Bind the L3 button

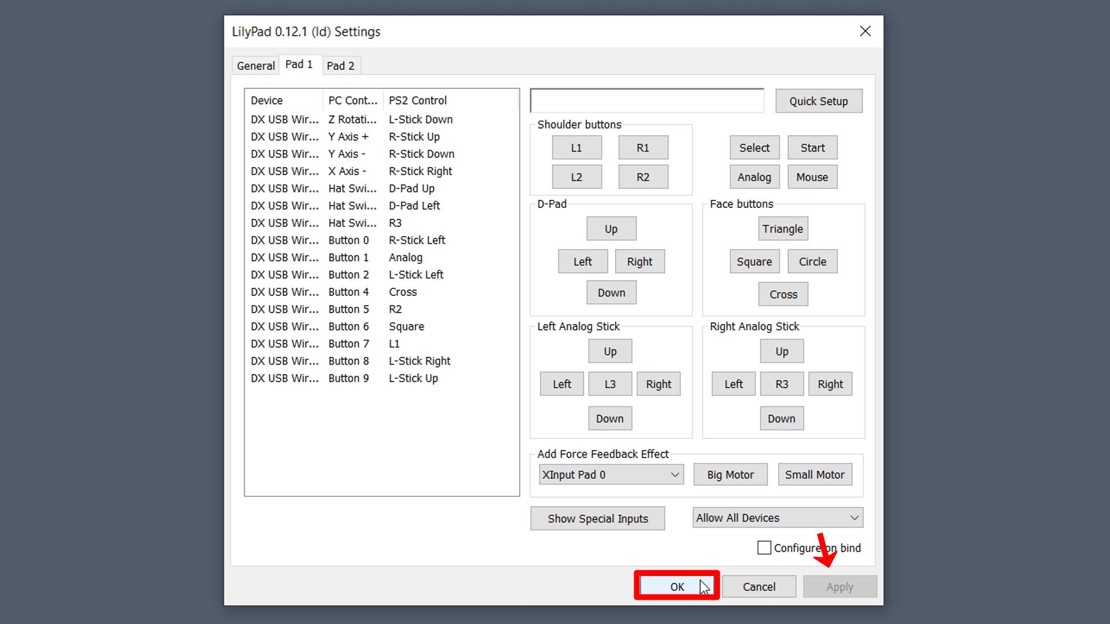[x=610, y=384]
